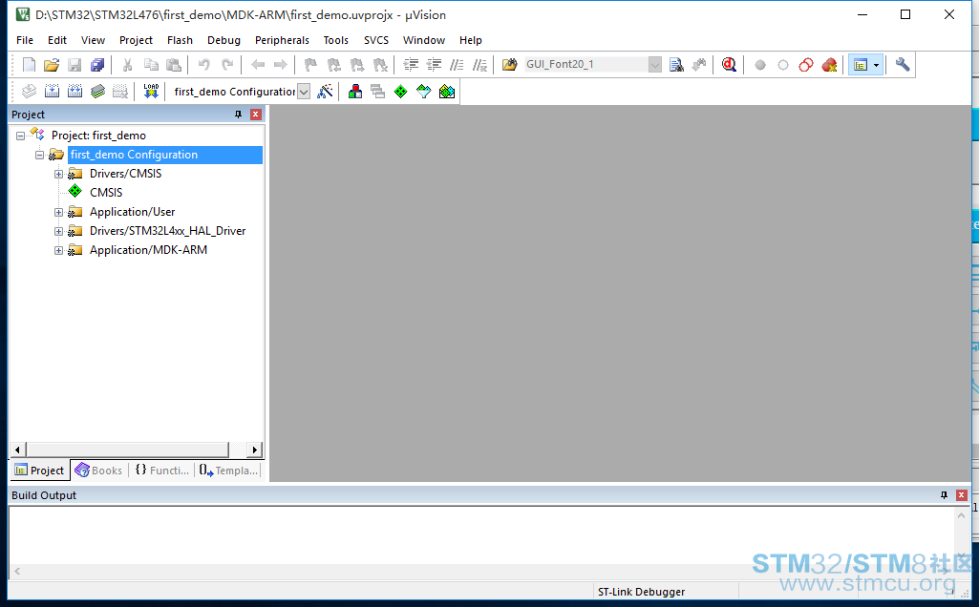Click the Indent selection icon
This screenshot has height=607, width=979.
point(411,64)
